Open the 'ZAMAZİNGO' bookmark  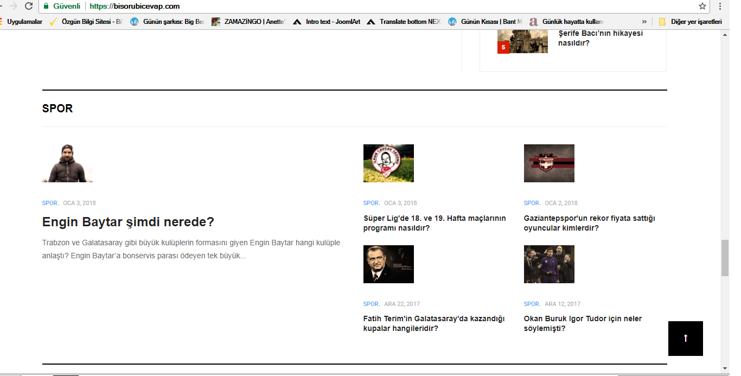(x=249, y=22)
